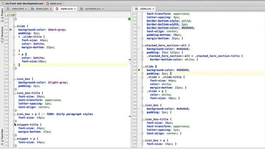Switch to the index.html tab
Screen dimensions: 265x149
(18, 9)
